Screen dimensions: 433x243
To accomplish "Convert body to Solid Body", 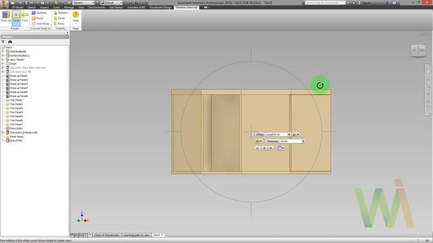I will (41, 24).
